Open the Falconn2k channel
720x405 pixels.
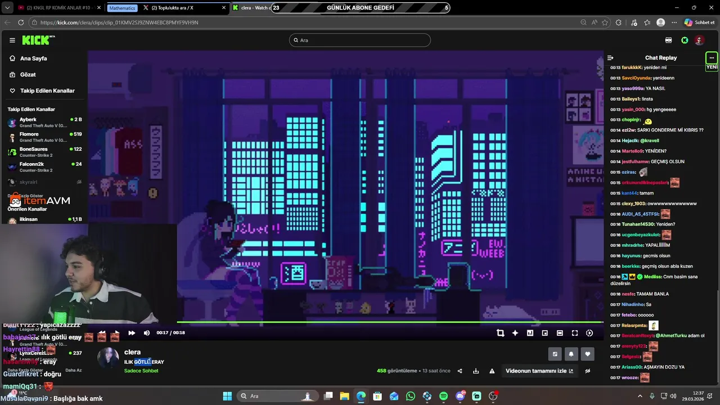(x=44, y=167)
